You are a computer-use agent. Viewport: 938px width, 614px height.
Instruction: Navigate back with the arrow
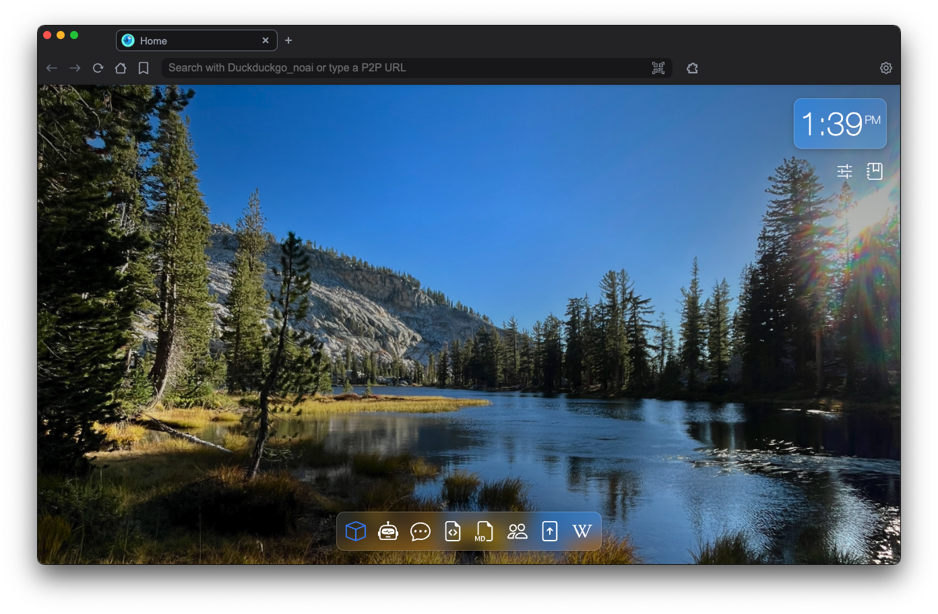52,68
